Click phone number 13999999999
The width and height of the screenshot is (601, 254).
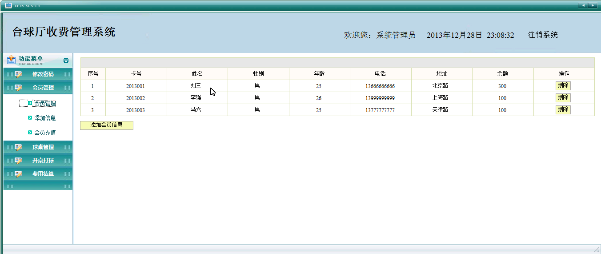pyautogui.click(x=380, y=98)
